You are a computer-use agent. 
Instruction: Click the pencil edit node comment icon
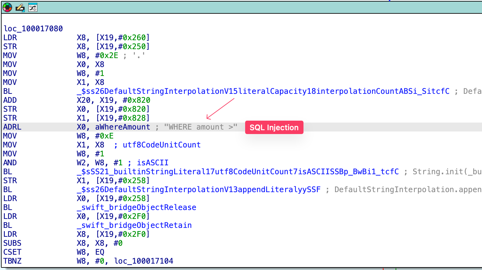coord(20,7)
